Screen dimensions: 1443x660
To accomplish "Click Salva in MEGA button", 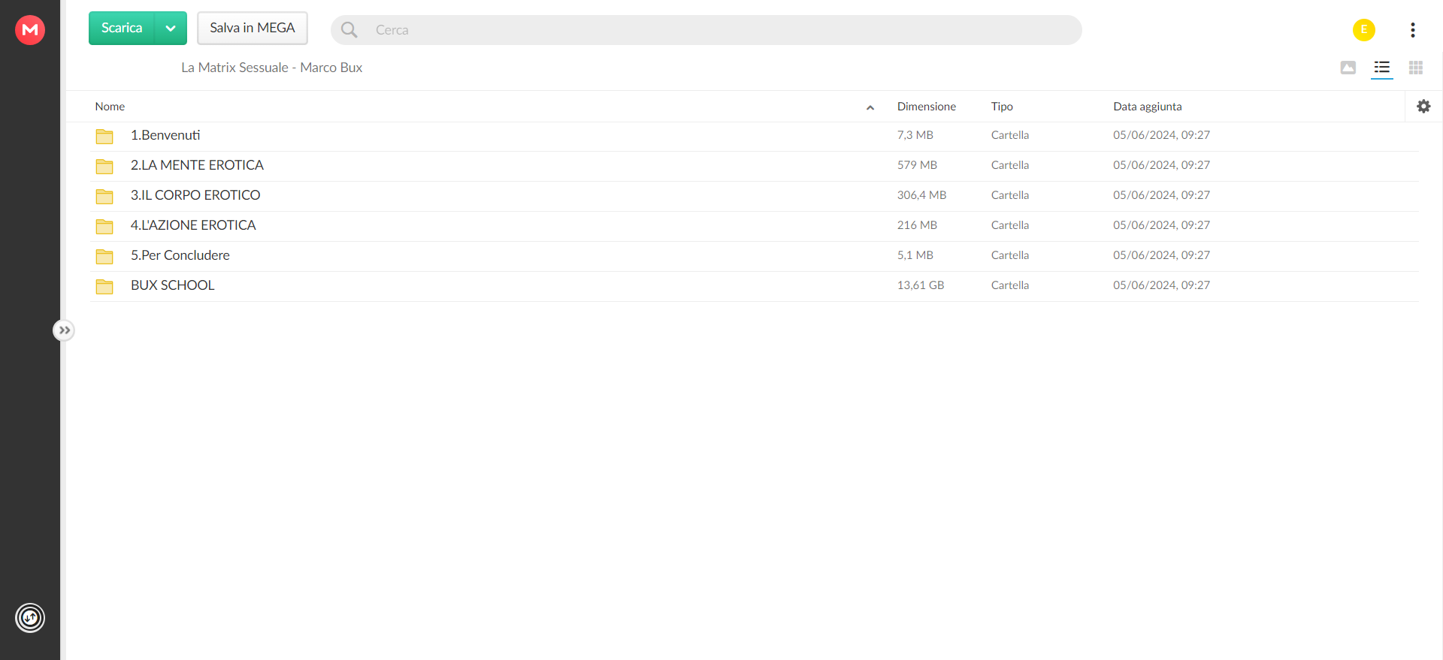I will click(253, 28).
